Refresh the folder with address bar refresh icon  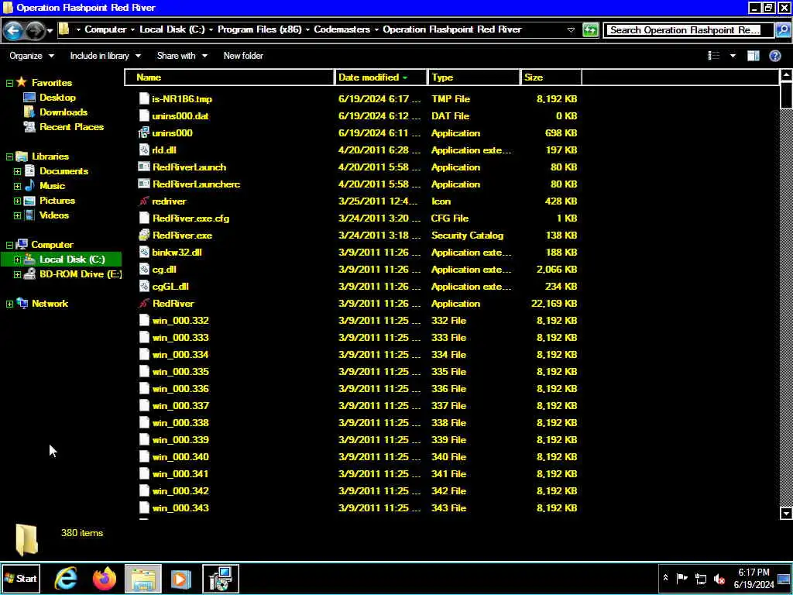pos(590,30)
